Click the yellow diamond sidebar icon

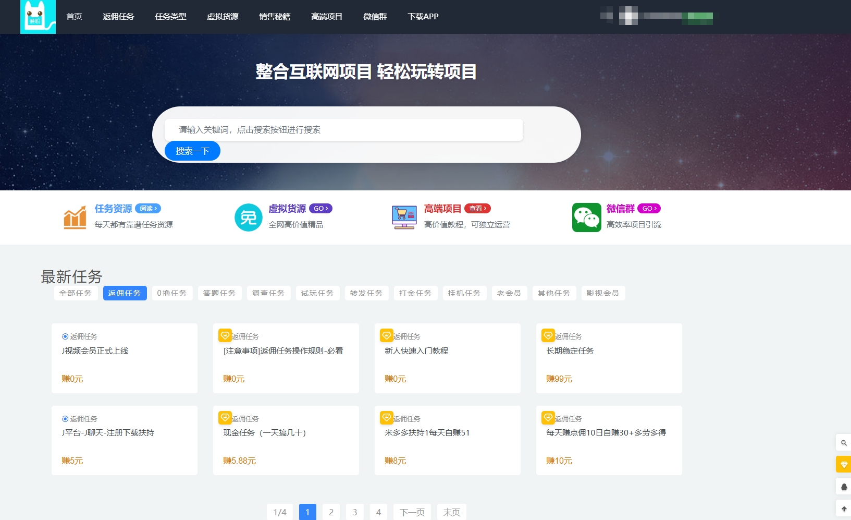pyautogui.click(x=844, y=464)
